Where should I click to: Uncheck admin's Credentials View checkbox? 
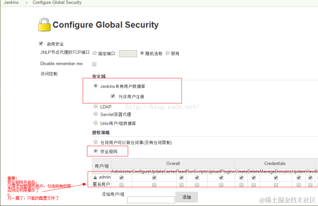pos(310,178)
